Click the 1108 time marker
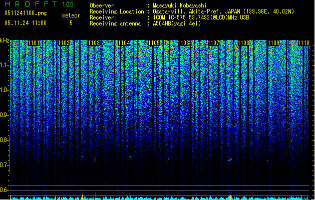This screenshot has width=315, height=200. [244, 43]
